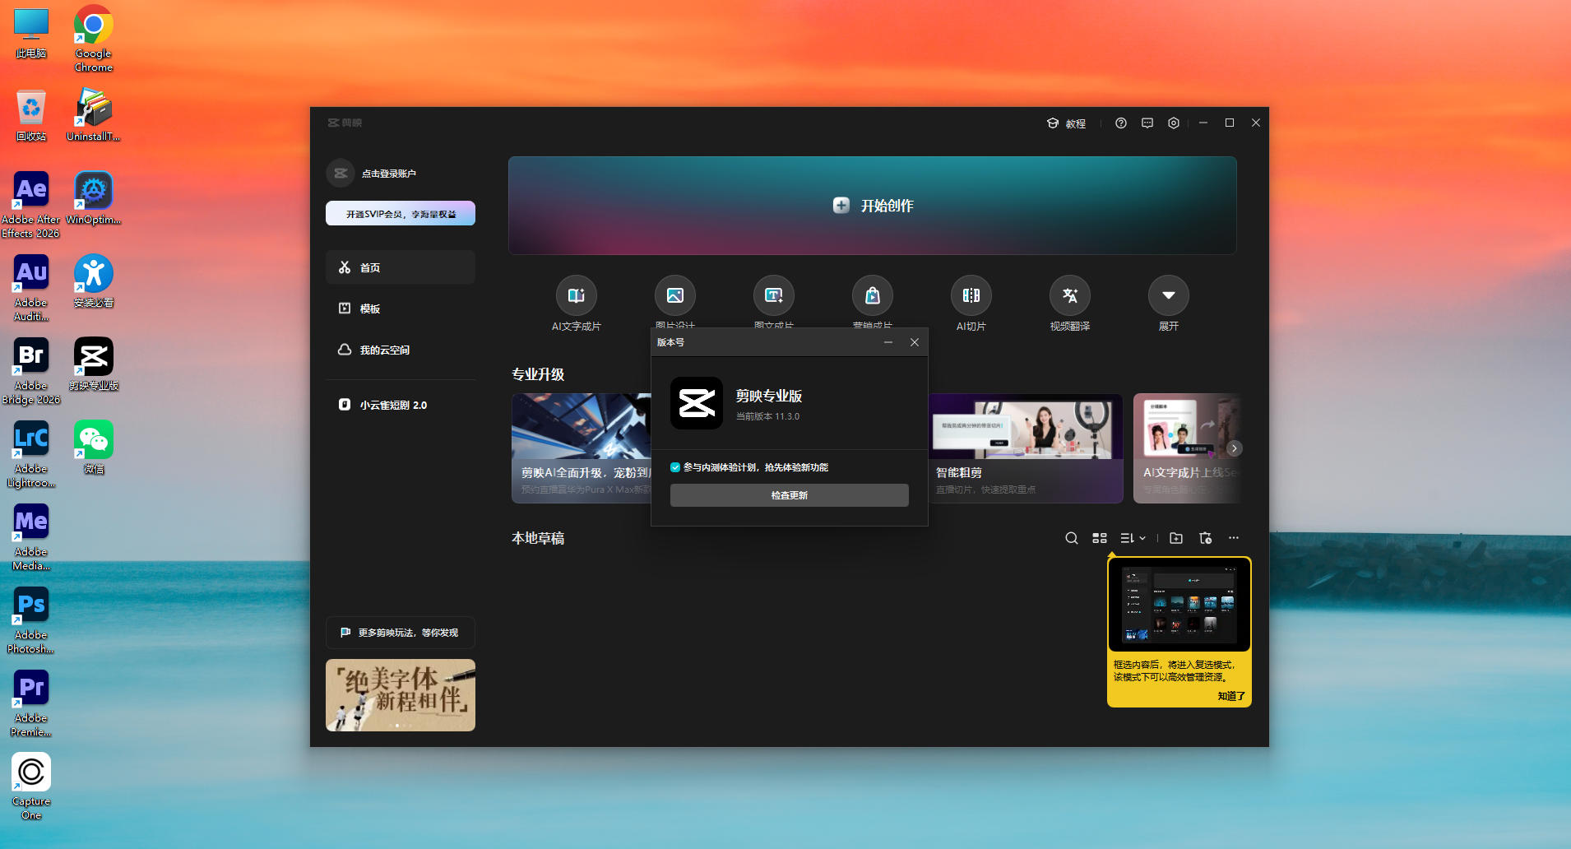
Task: Toggle the 参与内测体验计划 checkbox
Action: (x=675, y=467)
